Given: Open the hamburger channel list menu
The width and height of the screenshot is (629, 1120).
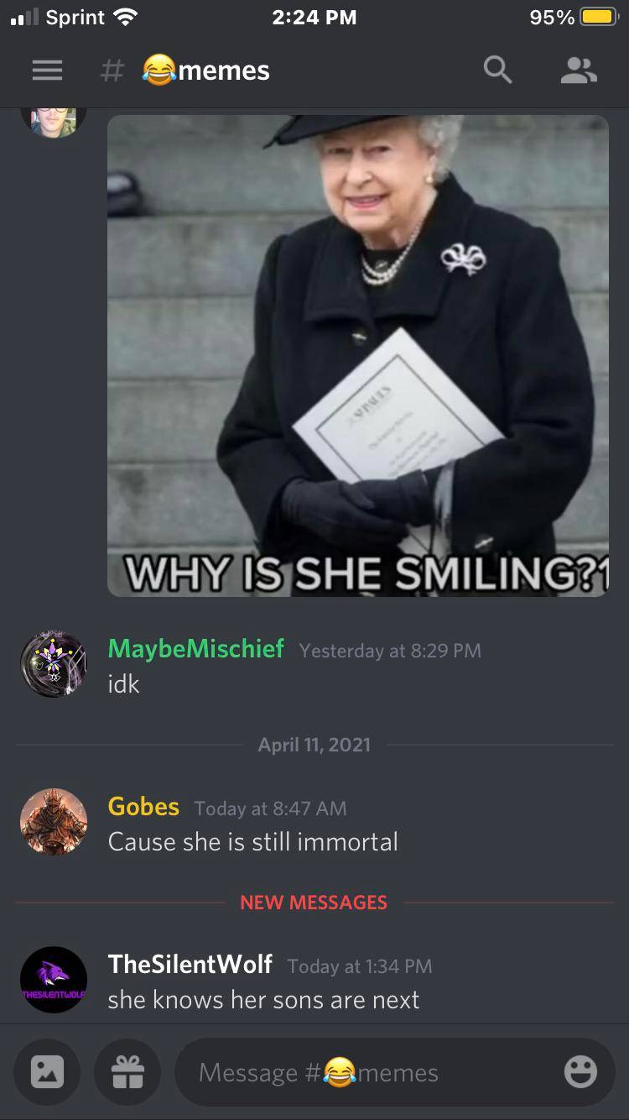Looking at the screenshot, I should (x=47, y=71).
